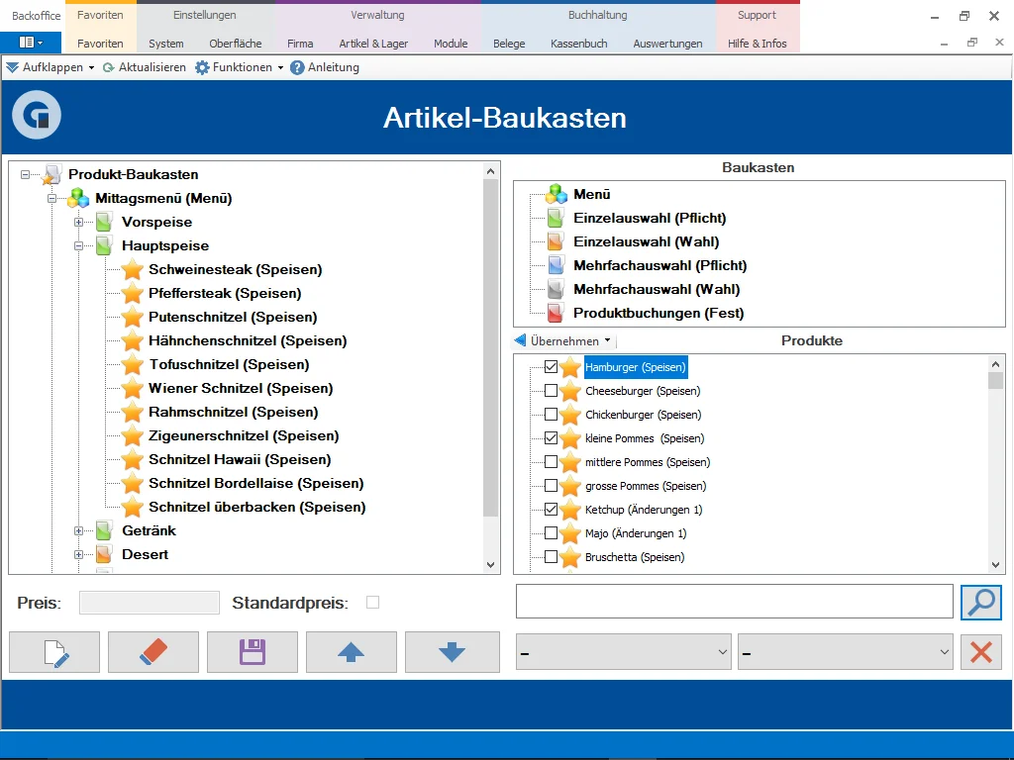Enable the Cheeseburger (Speisen) checkbox
Image resolution: width=1014 pixels, height=760 pixels.
551,391
